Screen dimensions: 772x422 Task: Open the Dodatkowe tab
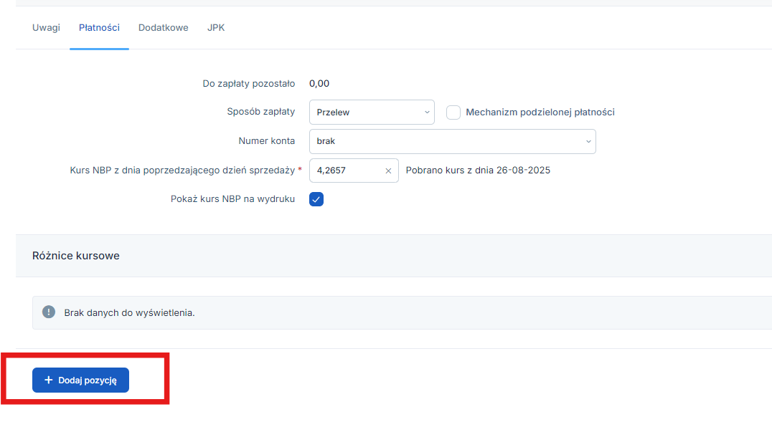click(163, 27)
